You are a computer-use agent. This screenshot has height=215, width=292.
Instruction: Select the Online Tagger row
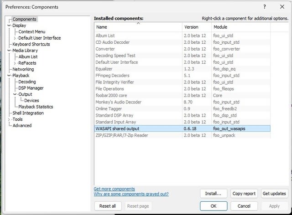[x=182, y=109]
